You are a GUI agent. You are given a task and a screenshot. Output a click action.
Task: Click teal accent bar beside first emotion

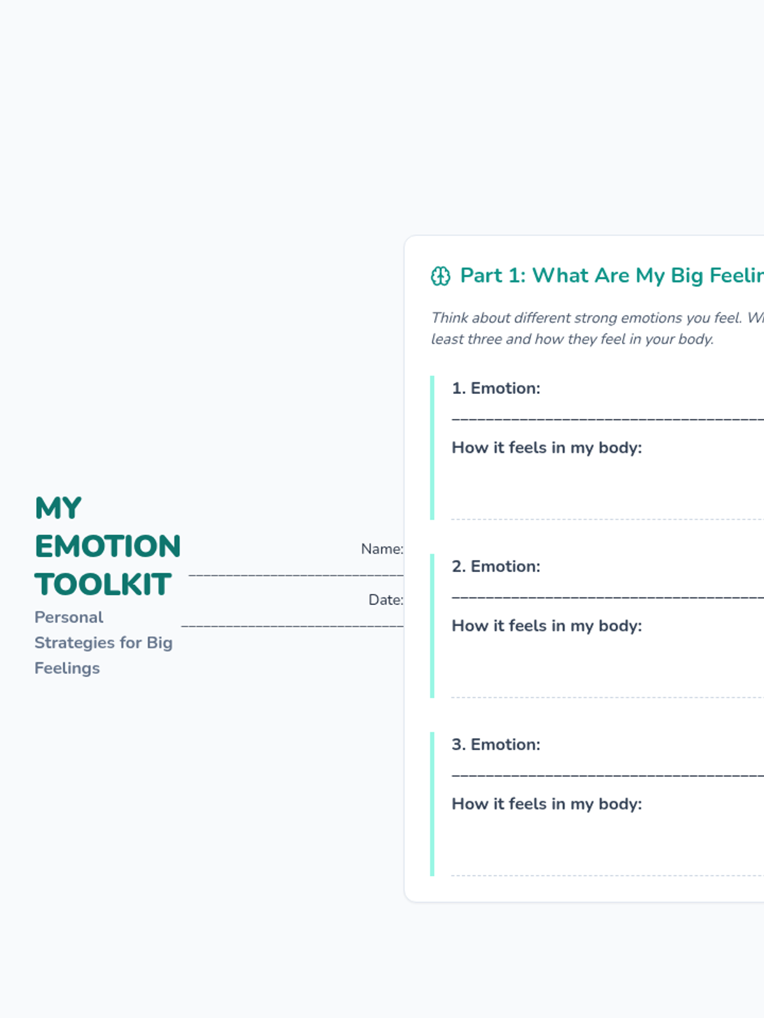432,448
